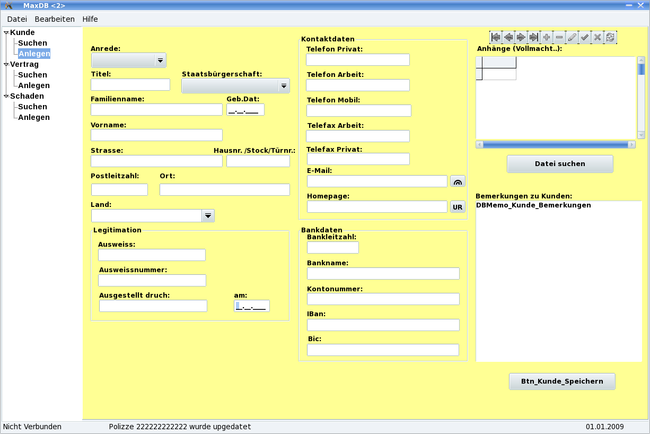This screenshot has height=434, width=650.
Task: Click the previous record arrow
Action: tap(508, 37)
